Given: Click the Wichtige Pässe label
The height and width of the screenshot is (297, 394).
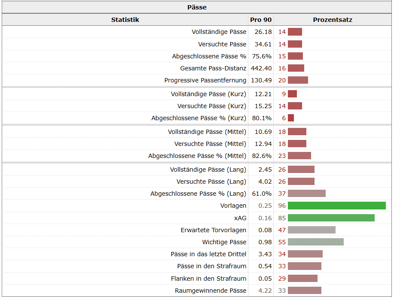Looking at the screenshot, I should point(224,242).
